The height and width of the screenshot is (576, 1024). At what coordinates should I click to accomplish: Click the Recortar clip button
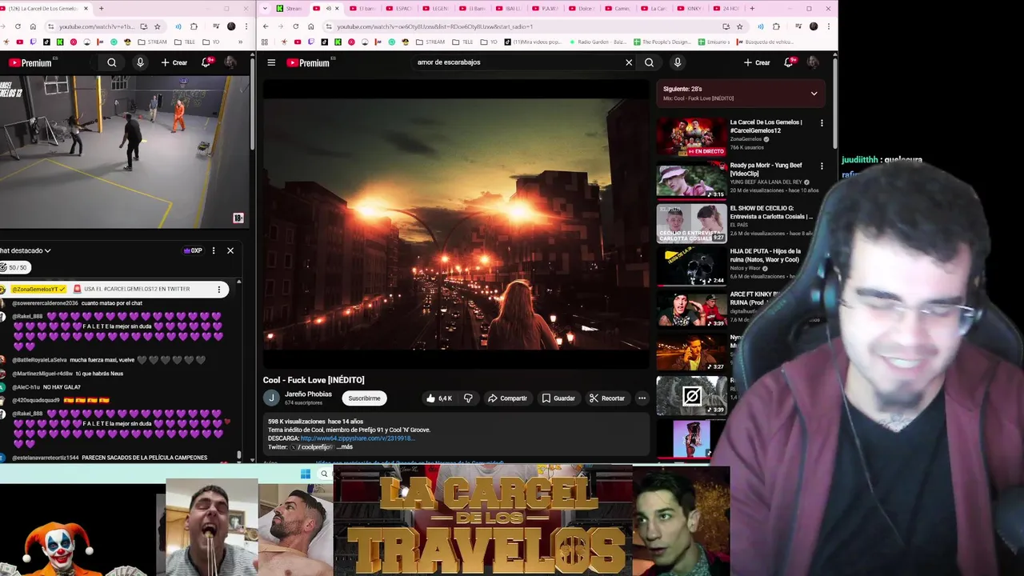(607, 398)
